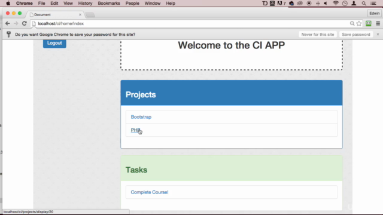The height and width of the screenshot is (215, 383).
Task: Open the Chrome hamburger menu
Action: (x=378, y=23)
